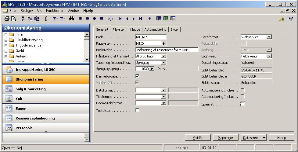Tick the Spærret checkbox
The width and height of the screenshot is (298, 152).
tap(243, 104)
